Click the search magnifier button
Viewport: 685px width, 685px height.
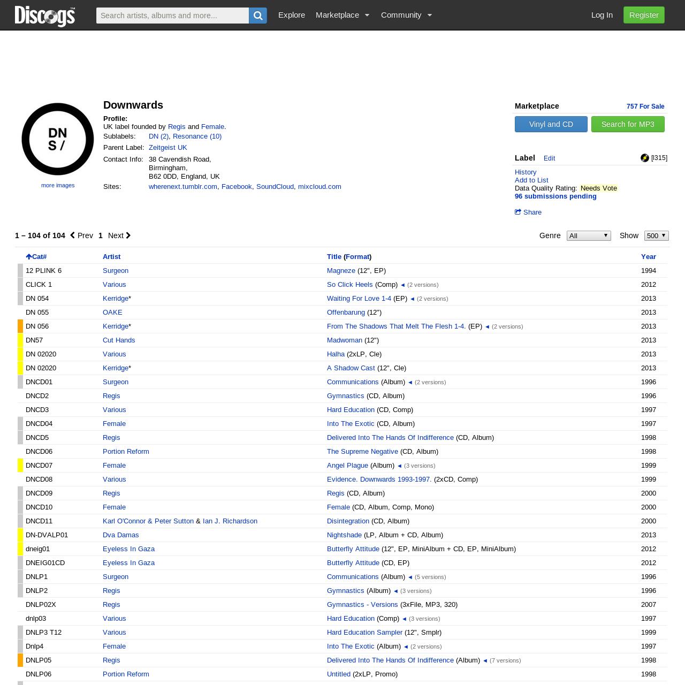[258, 16]
